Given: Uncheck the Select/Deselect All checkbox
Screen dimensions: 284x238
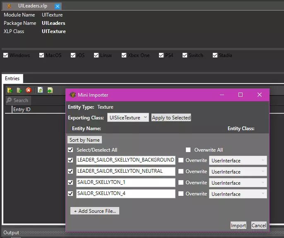Looking at the screenshot, I should (70, 150).
